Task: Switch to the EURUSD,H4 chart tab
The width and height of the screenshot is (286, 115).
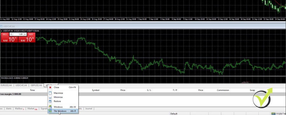Action: 6,85
